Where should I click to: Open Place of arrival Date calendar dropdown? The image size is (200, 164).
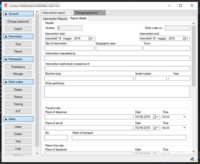pyautogui.click(x=156, y=128)
